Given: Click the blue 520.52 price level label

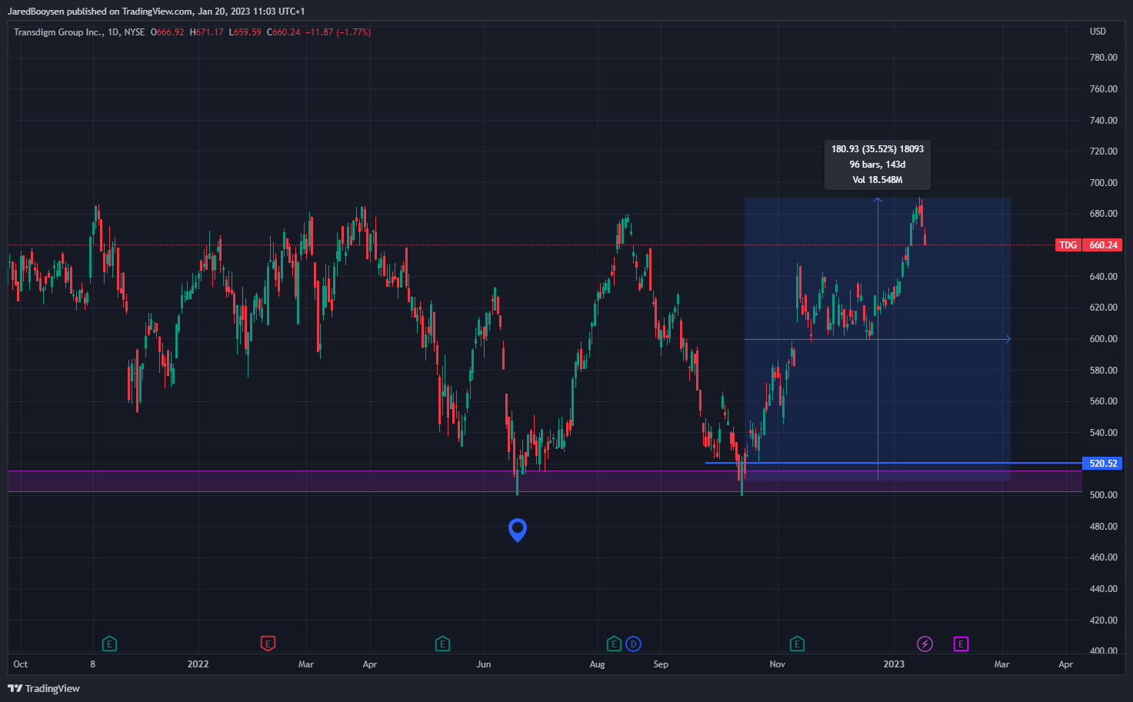Looking at the screenshot, I should coord(1103,464).
